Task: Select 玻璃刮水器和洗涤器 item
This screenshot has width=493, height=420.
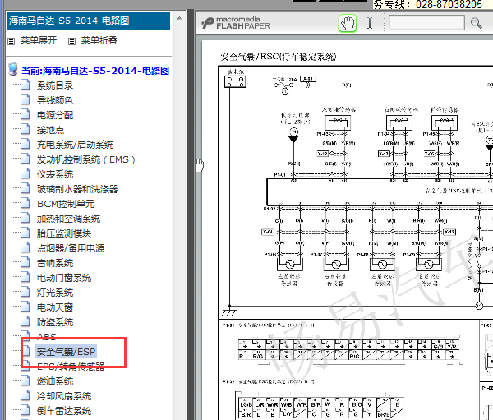Action: pos(78,189)
